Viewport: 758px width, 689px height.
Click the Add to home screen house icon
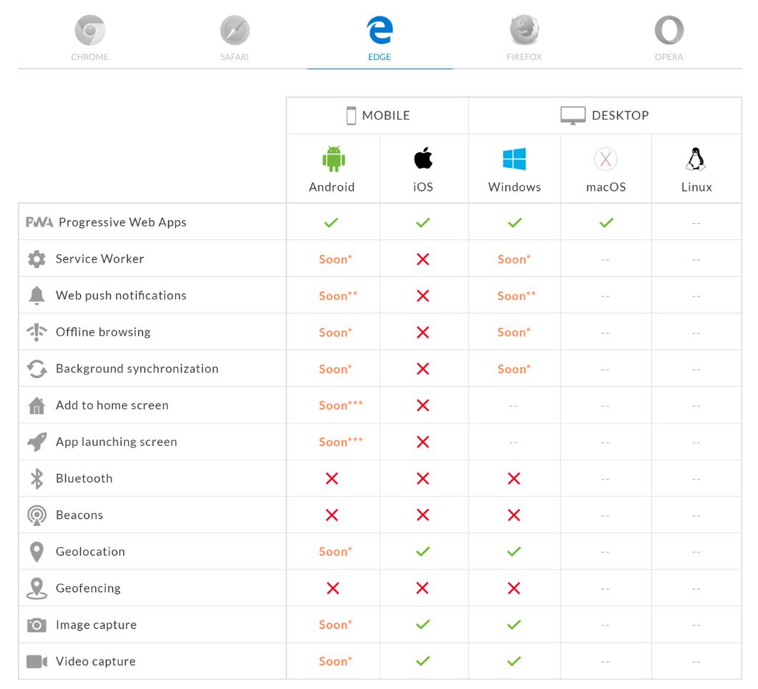[x=36, y=405]
